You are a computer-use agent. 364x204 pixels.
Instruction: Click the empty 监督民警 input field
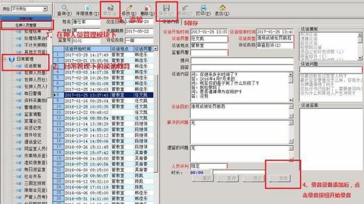coord(209,53)
